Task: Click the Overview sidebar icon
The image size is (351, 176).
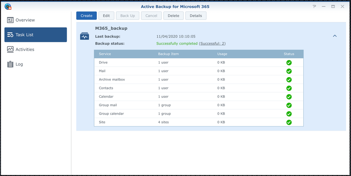Action: click(10, 20)
